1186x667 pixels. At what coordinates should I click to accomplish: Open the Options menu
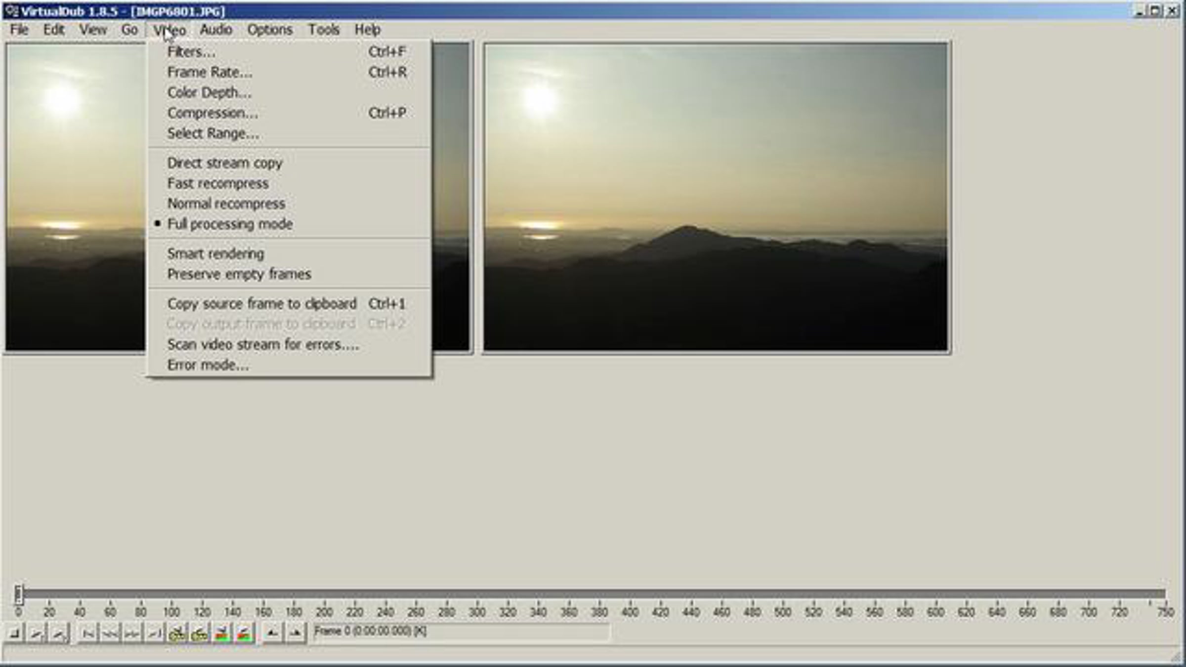pyautogui.click(x=270, y=30)
